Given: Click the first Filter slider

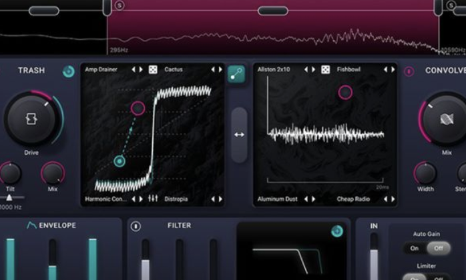Looking at the screenshot, I should (146, 259).
